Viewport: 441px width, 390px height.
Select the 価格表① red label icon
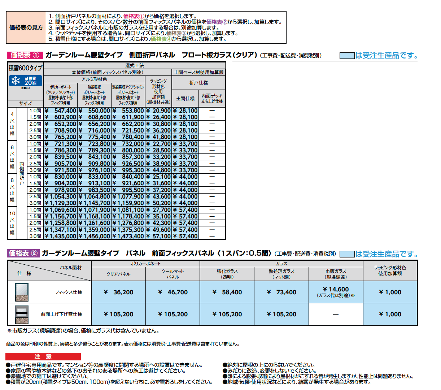click(23, 56)
